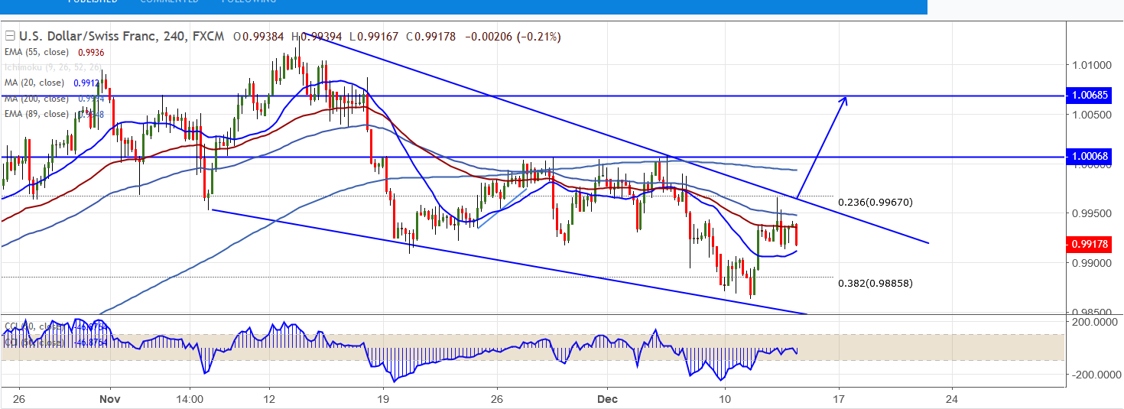Open the Following tab in the top bar

click(x=249, y=2)
